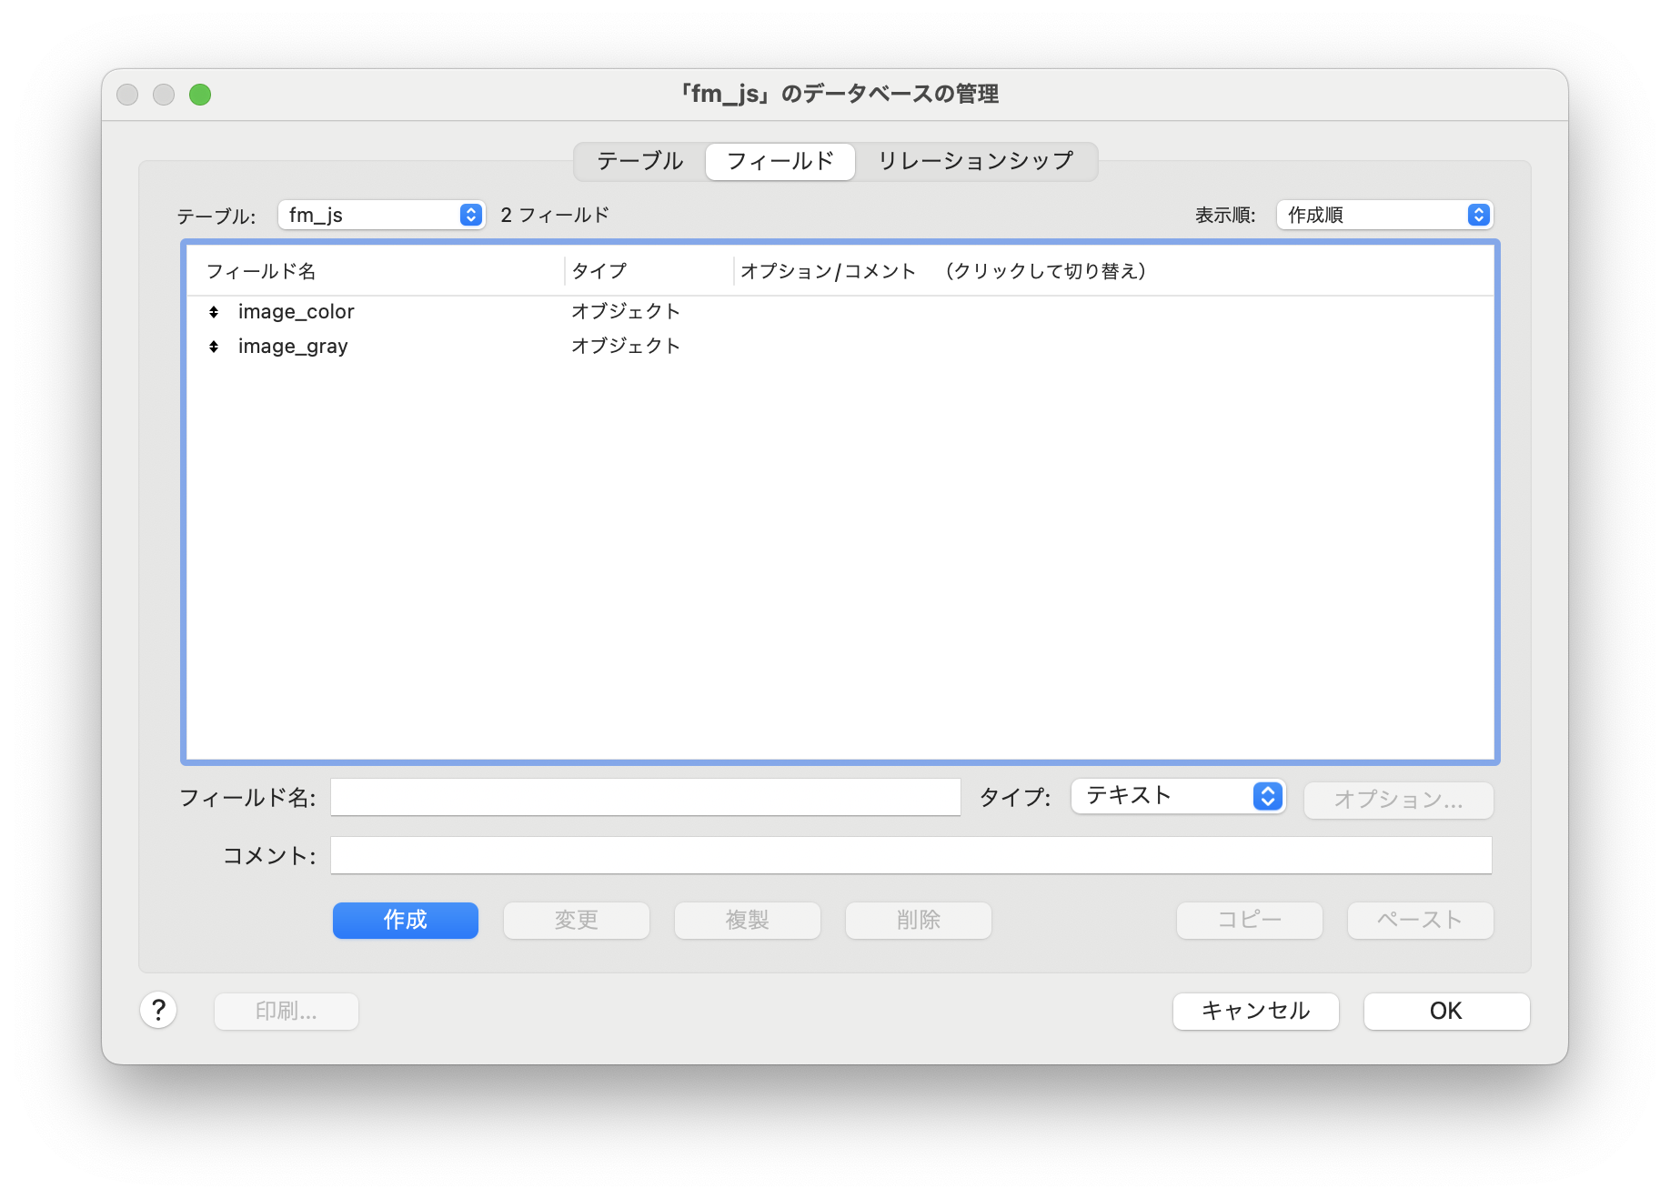Click the 作成 button
Image resolution: width=1670 pixels, height=1199 pixels.
pos(405,920)
